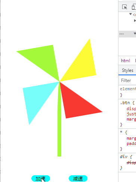
Task: Click the .btn selector in Styles
Action: click(125, 103)
